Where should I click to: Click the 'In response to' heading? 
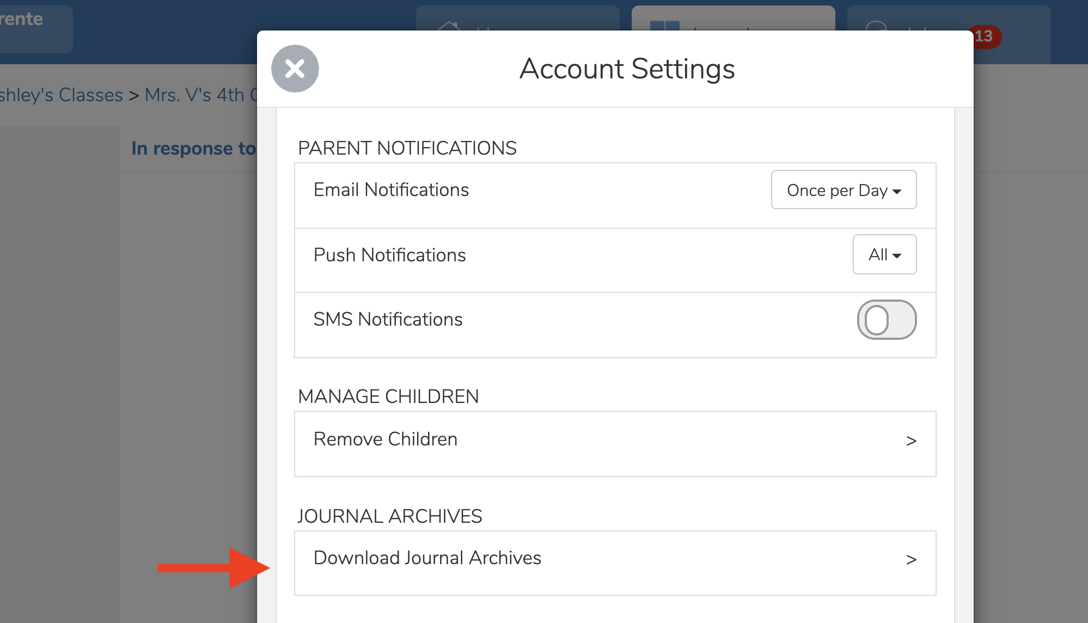click(193, 148)
